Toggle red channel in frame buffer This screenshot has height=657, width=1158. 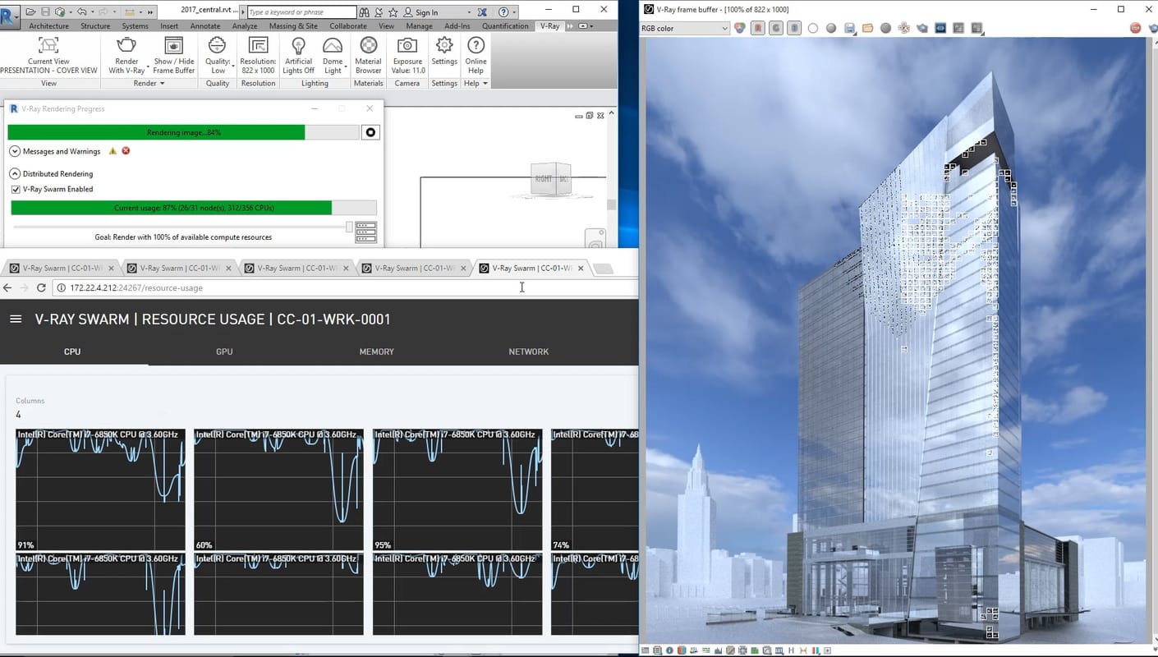(x=757, y=28)
